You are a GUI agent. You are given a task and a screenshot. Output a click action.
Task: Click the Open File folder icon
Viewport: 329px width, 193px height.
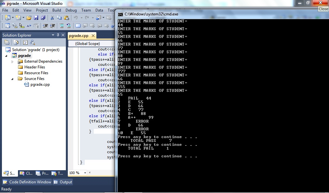[x=29, y=18]
